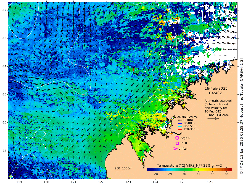The height and width of the screenshot is (187, 243).
Task: Click colorbar tick label 30
Action: [184, 174]
